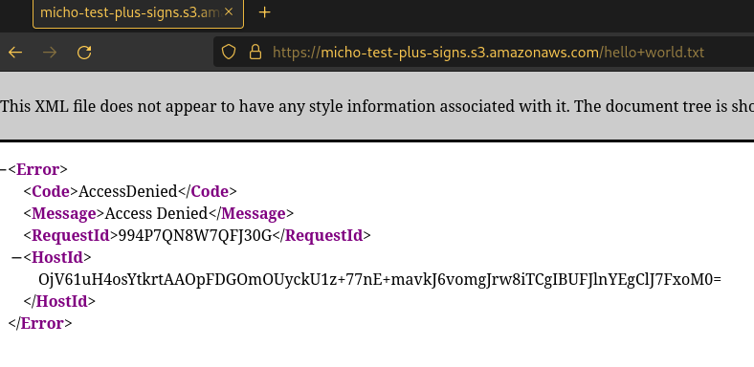Screen dimensions: 754x367
Task: Select the micho-test-plus-signs.s3 tab
Action: pos(138,13)
